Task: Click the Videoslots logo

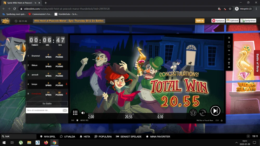Action: tap(6, 21)
